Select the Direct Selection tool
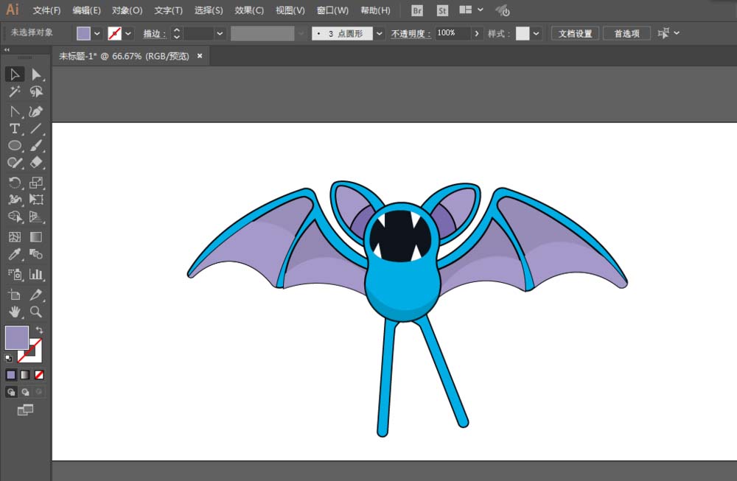The image size is (737, 481). tap(36, 74)
